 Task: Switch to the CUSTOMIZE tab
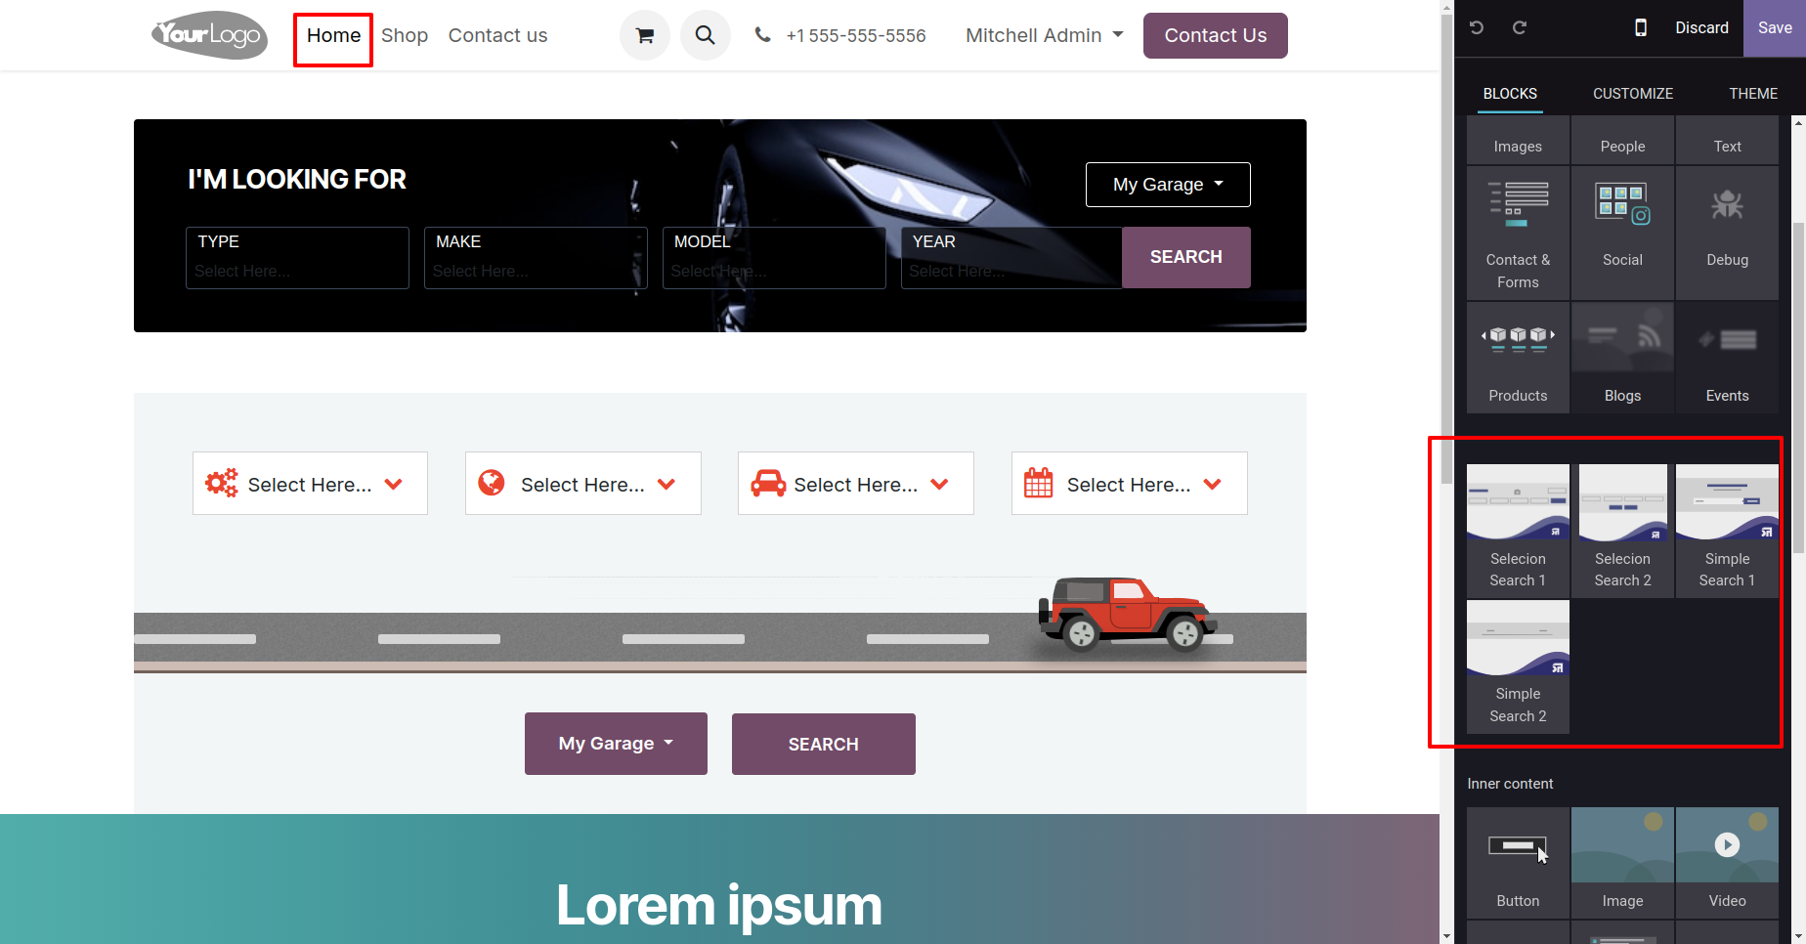(x=1633, y=94)
